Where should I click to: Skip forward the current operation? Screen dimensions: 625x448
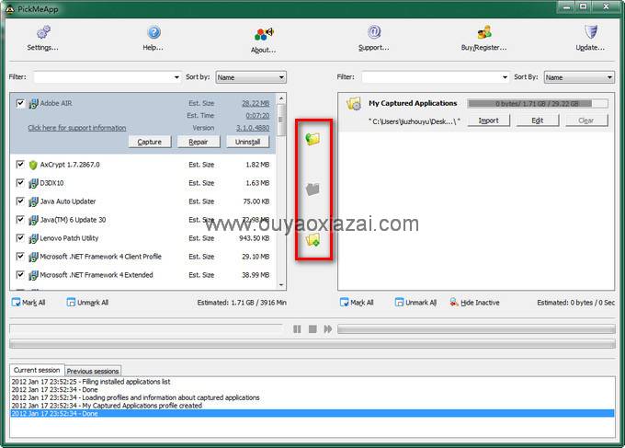pyautogui.click(x=327, y=329)
